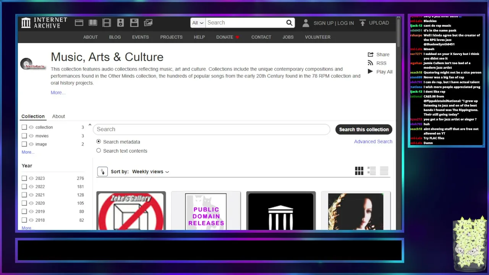The width and height of the screenshot is (489, 275).
Task: Hide image results with its eye icon
Action: [31, 144]
